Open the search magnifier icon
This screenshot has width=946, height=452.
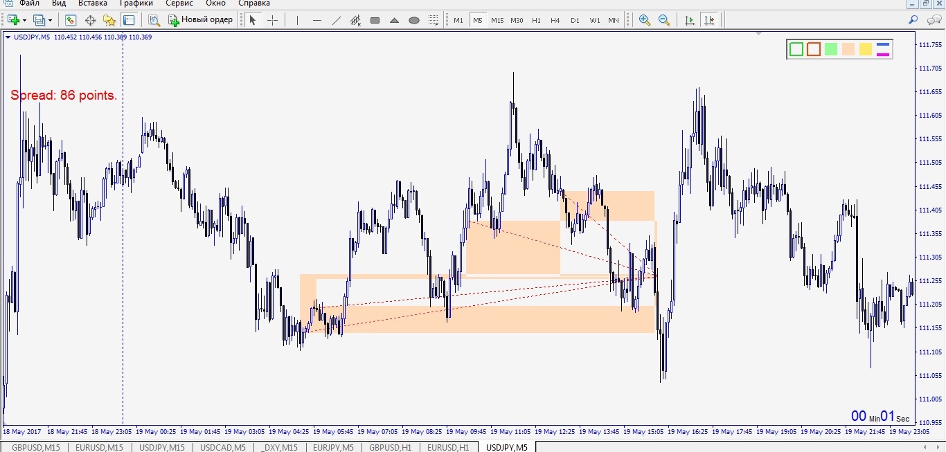(913, 20)
